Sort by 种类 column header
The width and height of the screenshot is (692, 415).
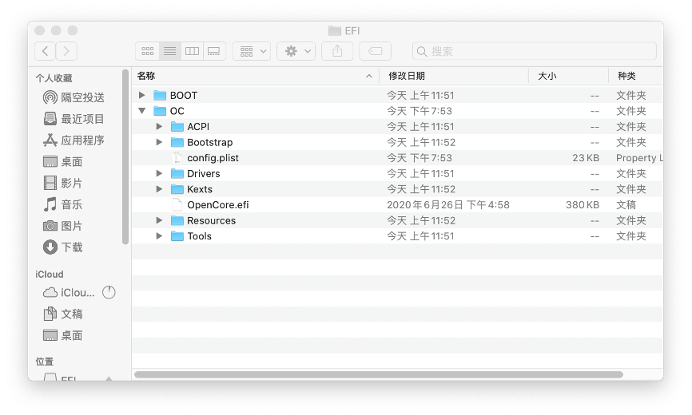click(x=635, y=76)
